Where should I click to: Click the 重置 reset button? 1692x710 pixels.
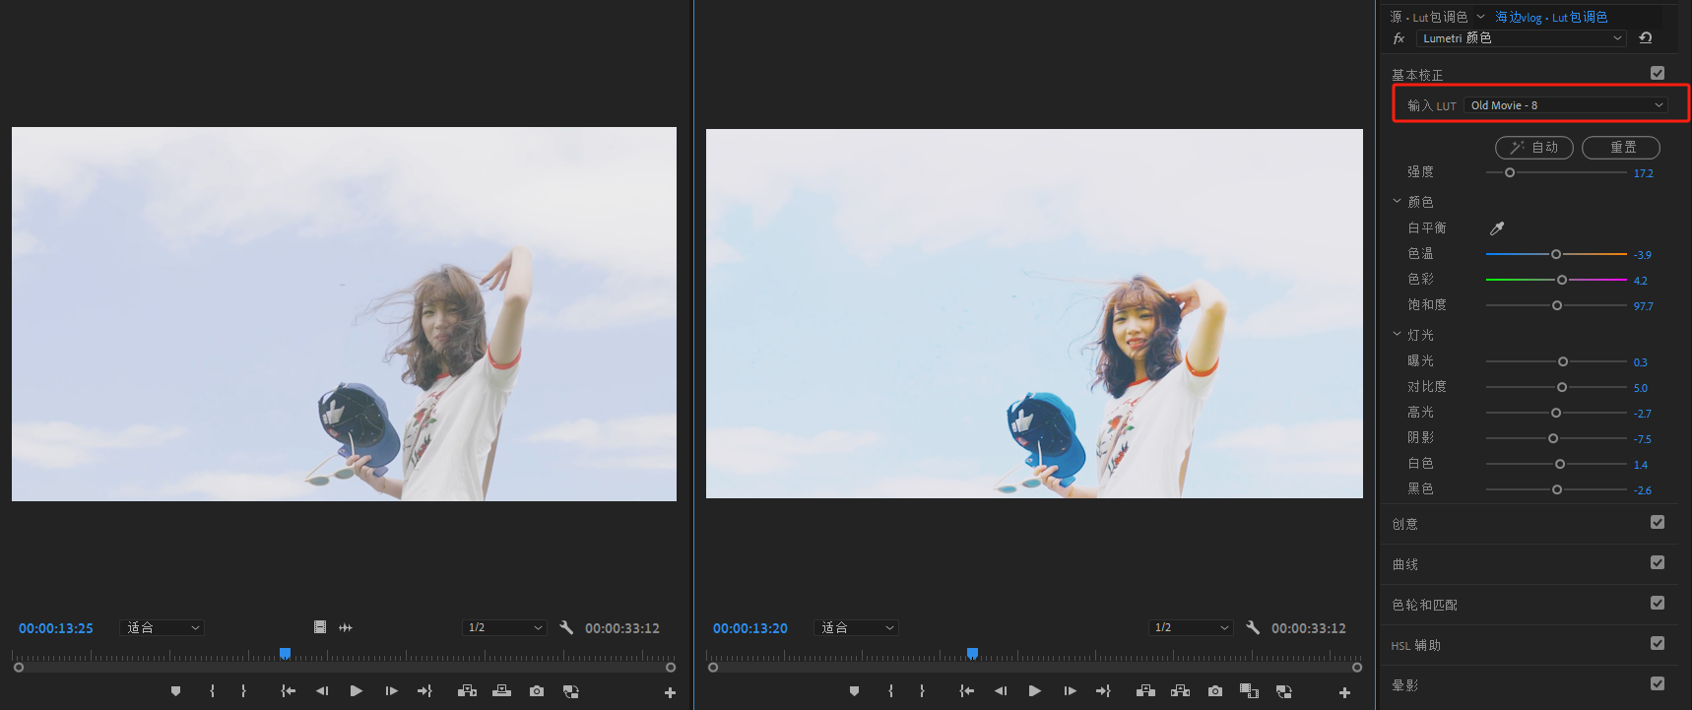pos(1621,148)
